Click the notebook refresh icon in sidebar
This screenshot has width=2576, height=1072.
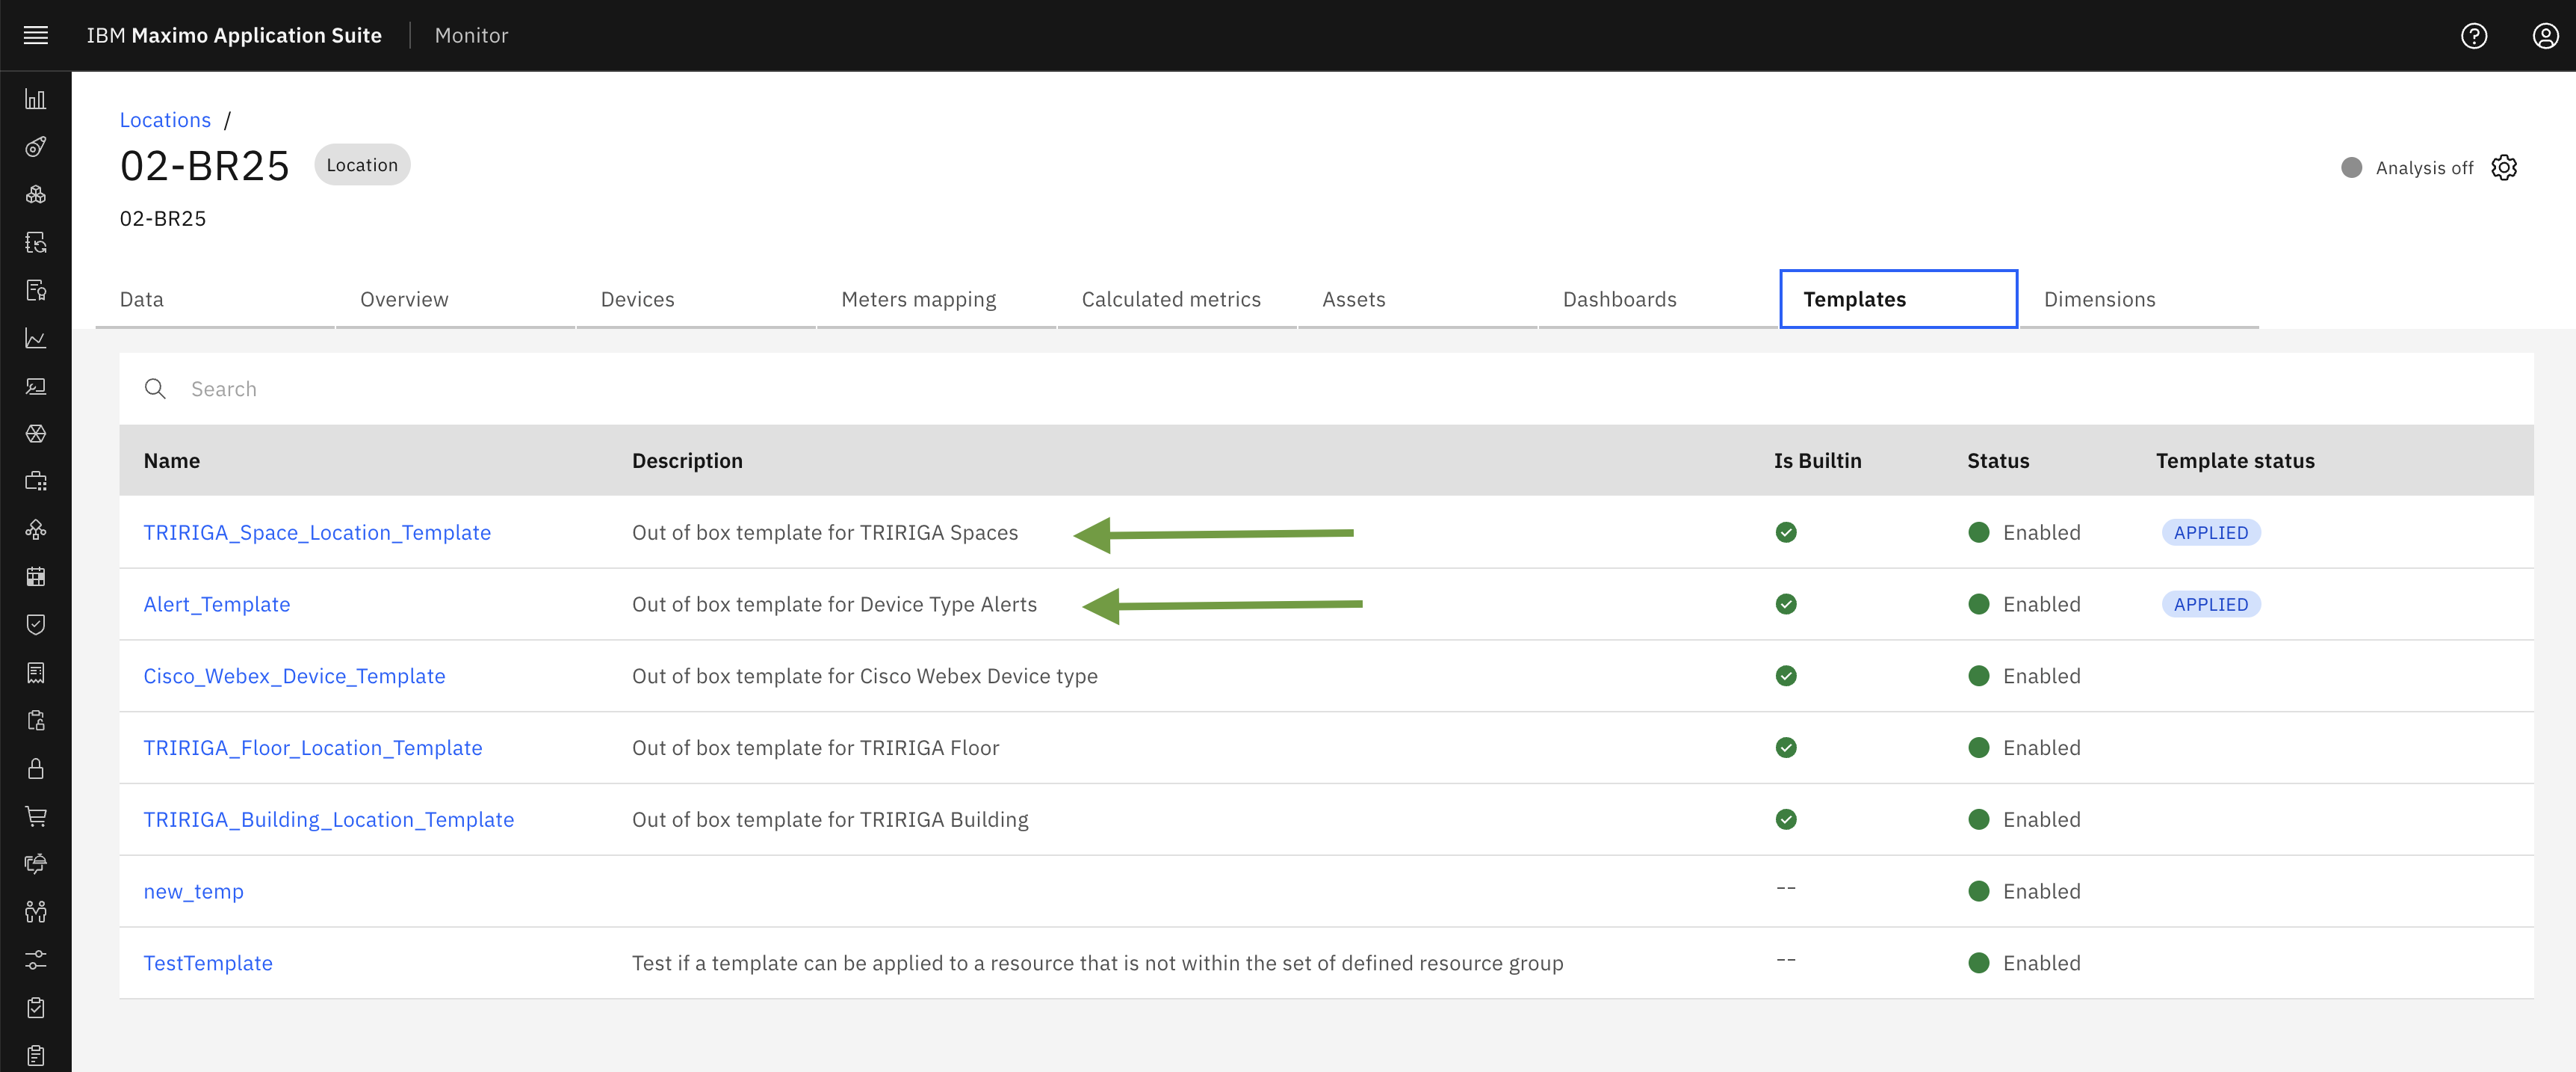[36, 242]
